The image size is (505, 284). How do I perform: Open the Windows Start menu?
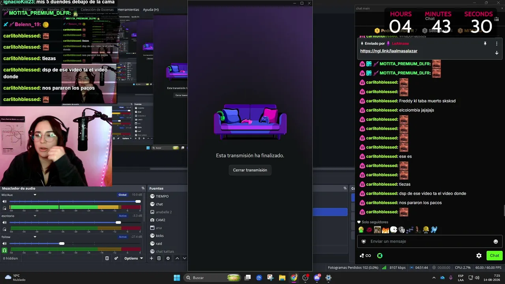177,278
